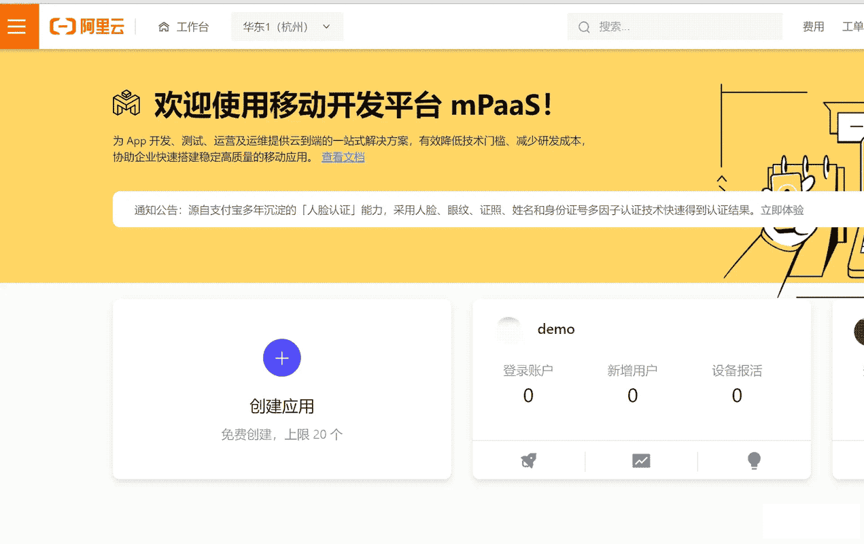Focus the 搜索 search field
Viewport: 864px width, 544px height.
coord(675,27)
